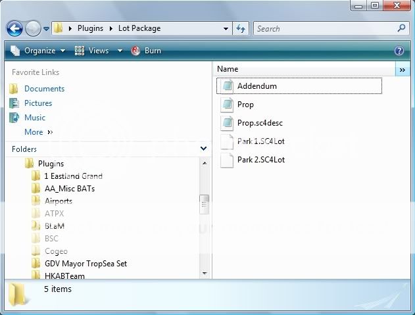This screenshot has height=315, width=415.
Task: Open the Views dropdown arrow
Action: click(120, 51)
